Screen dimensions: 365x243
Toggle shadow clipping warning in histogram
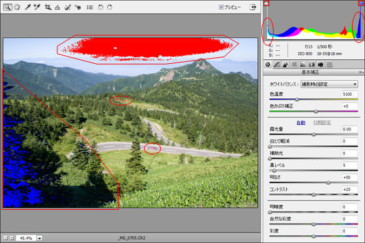(x=266, y=3)
